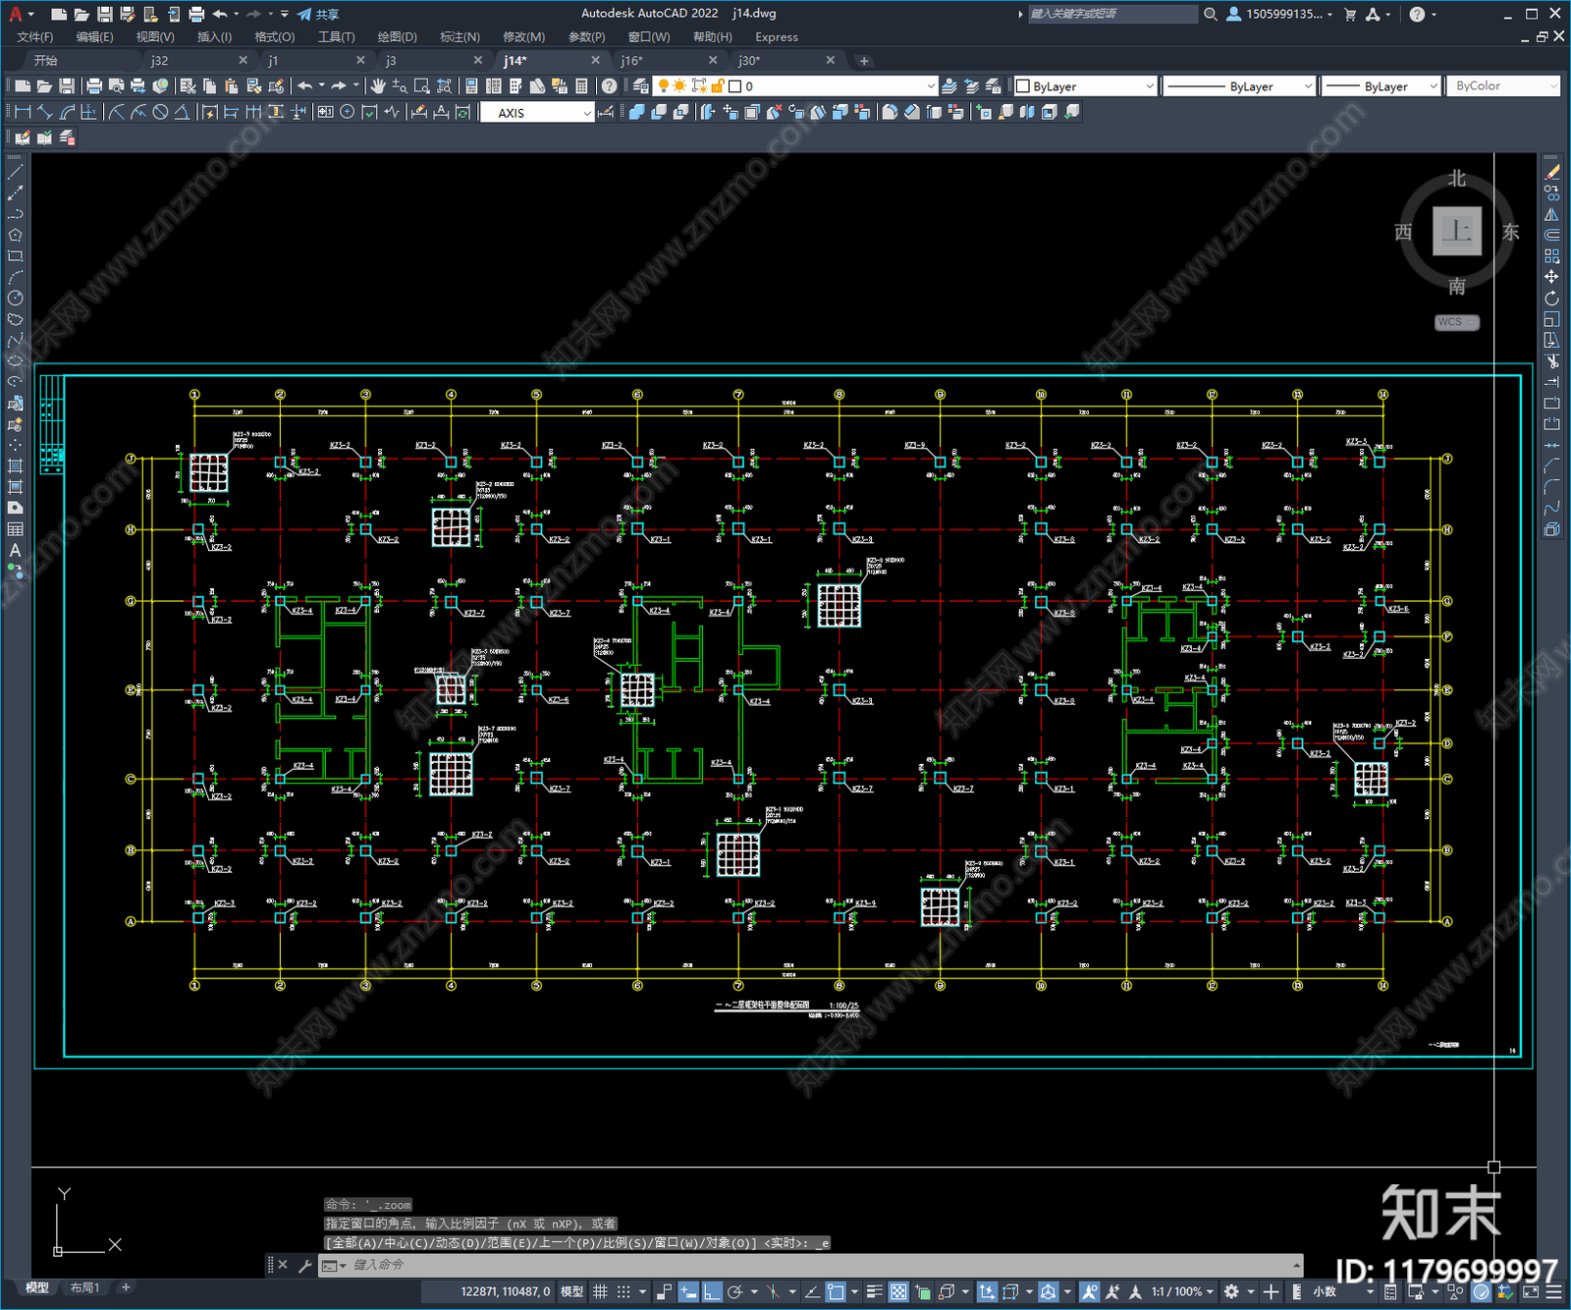
Task: Toggle polar tracking in status bar
Action: 735,1291
